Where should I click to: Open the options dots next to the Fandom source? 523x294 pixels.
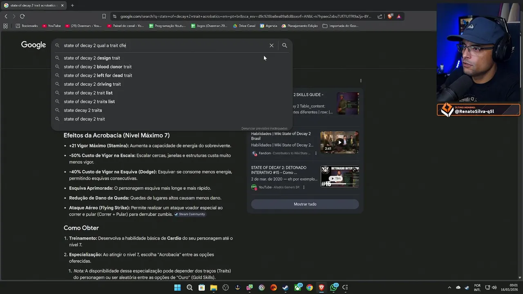(316, 154)
